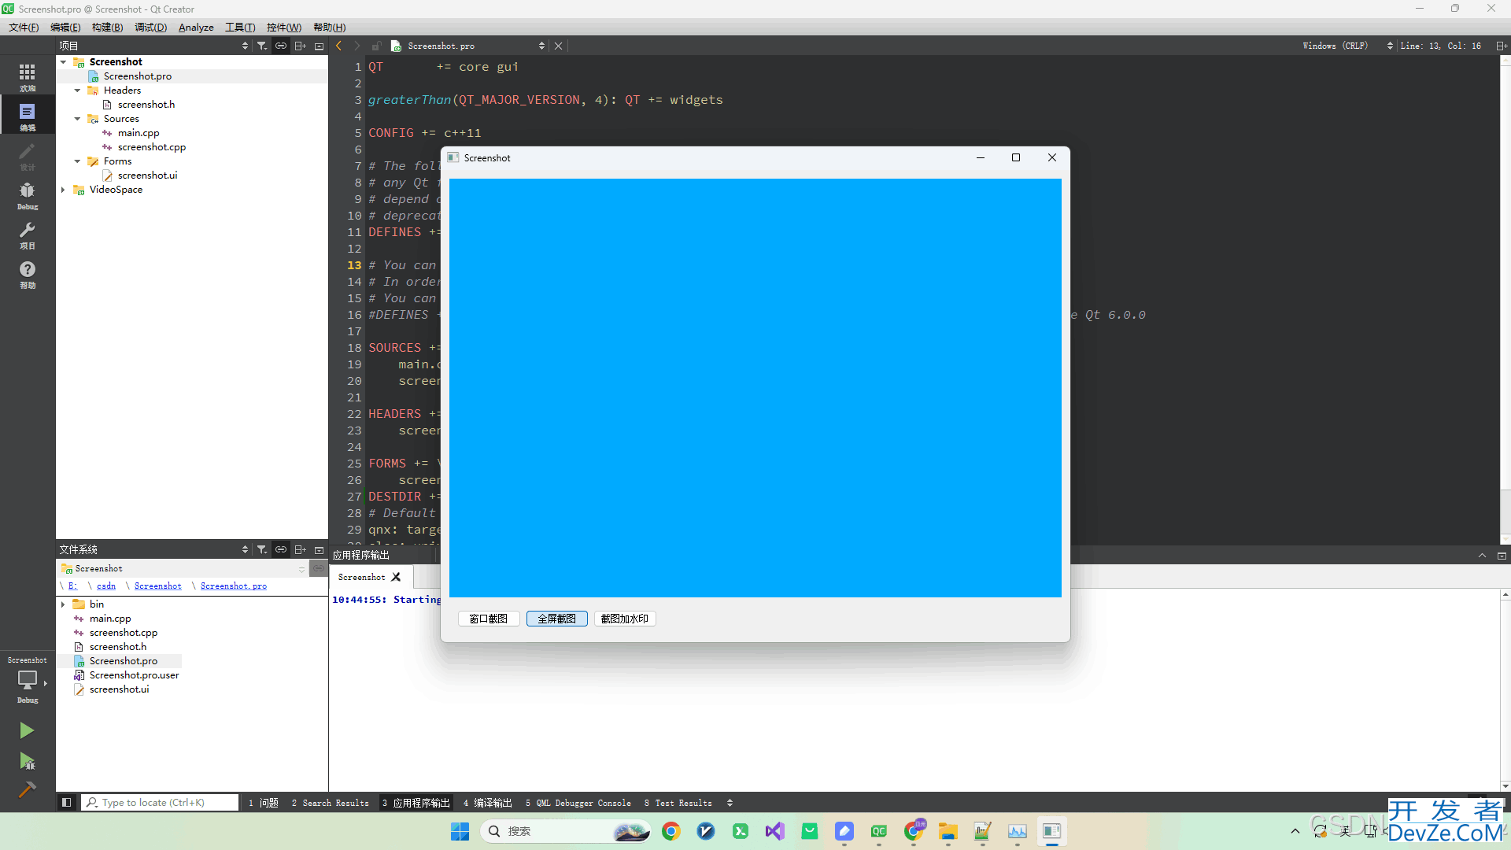Viewport: 1511px width, 850px height.
Task: Close the File System pane
Action: click(319, 549)
